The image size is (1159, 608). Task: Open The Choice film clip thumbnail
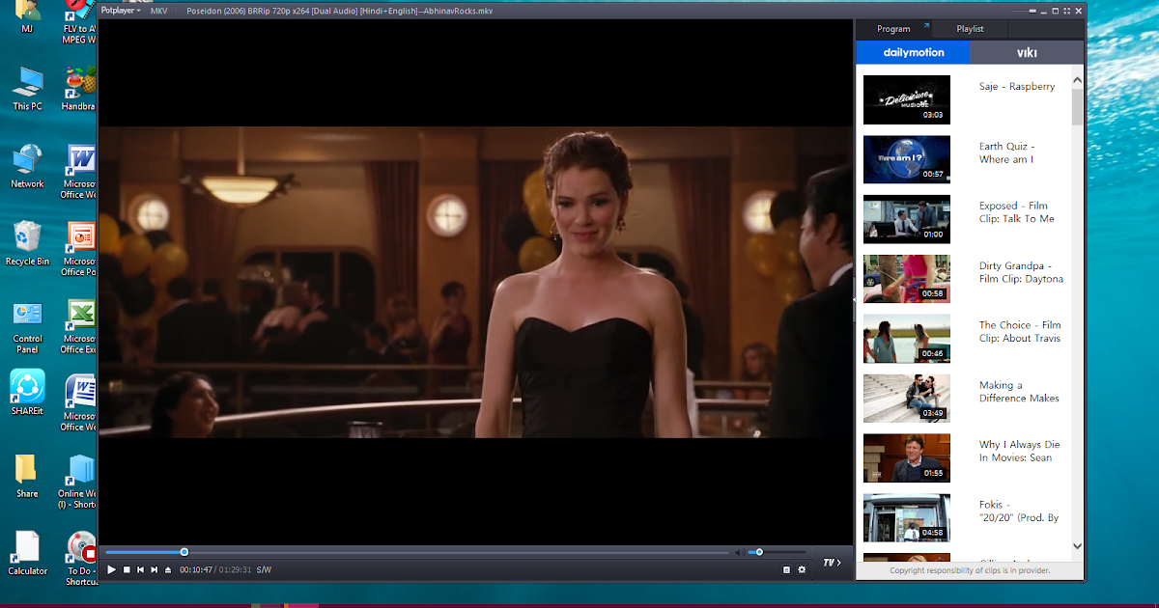click(x=906, y=339)
